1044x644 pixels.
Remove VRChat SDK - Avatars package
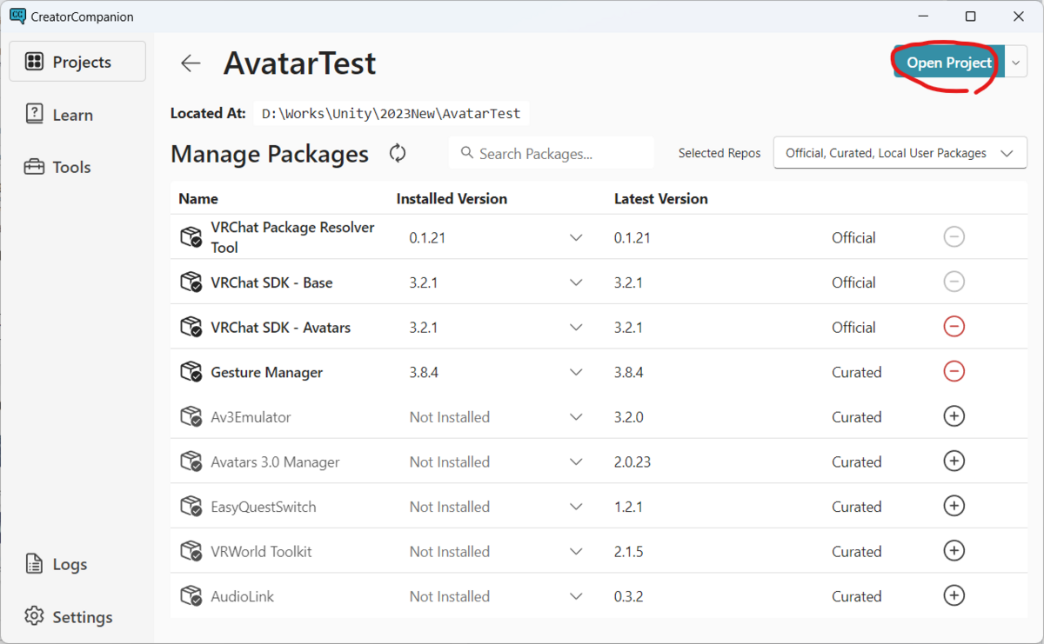pos(954,327)
